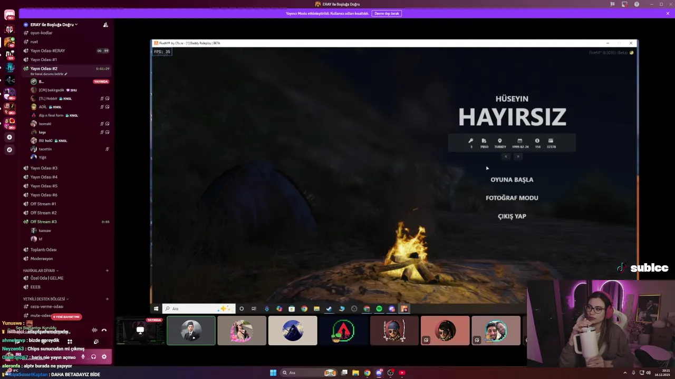Open Discord server discovery compass icon
The height and width of the screenshot is (379, 675).
tap(9, 149)
